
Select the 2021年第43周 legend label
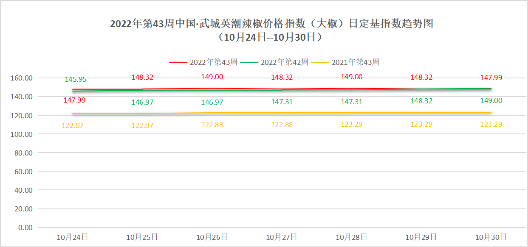[355, 62]
